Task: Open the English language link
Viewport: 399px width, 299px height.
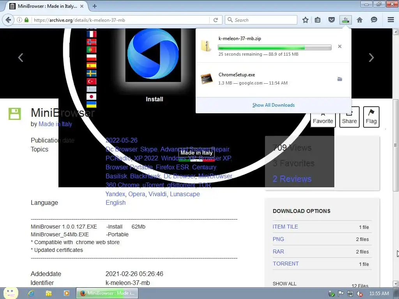Action: (115, 202)
